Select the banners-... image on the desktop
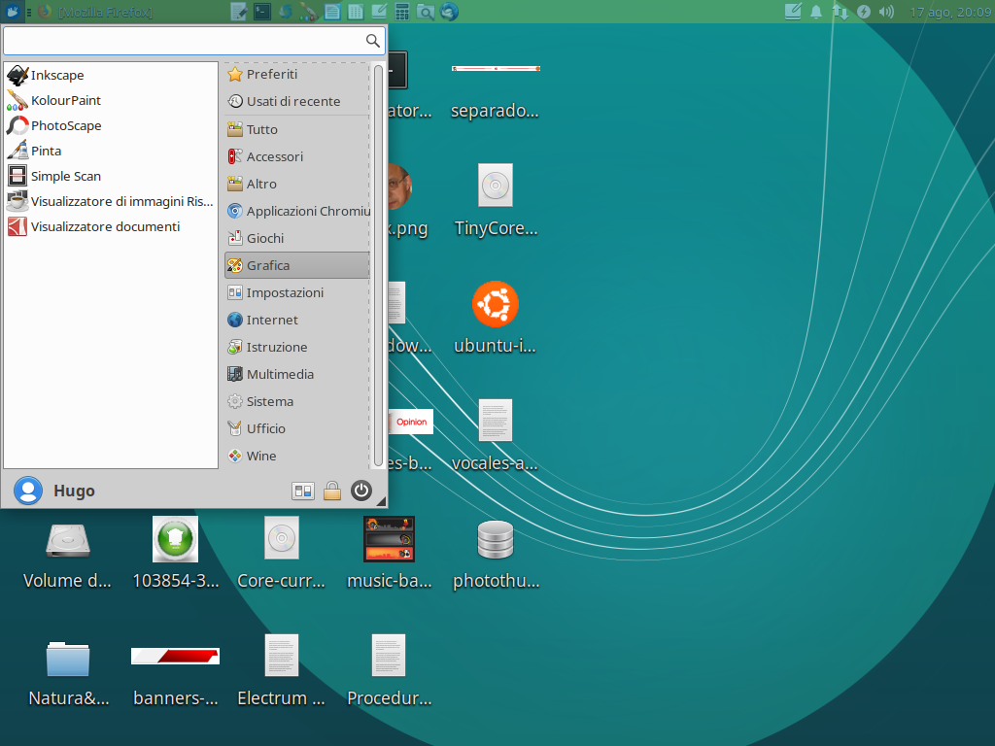 pos(175,676)
